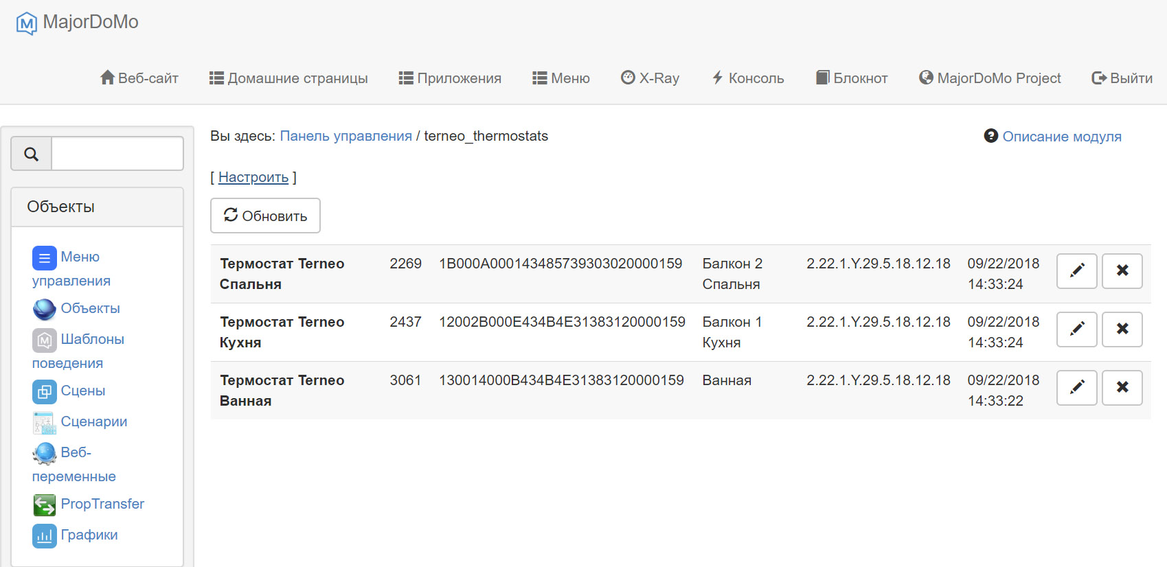
Task: Delete Термостат Terneo Ванная row
Action: point(1122,387)
